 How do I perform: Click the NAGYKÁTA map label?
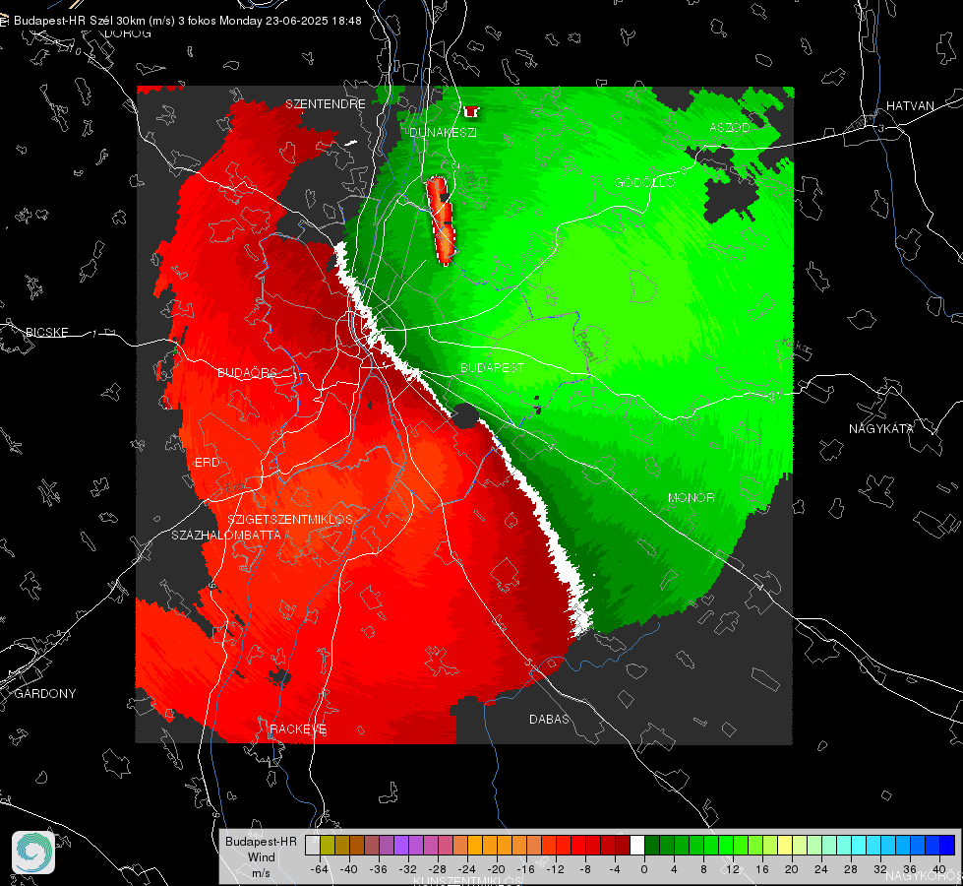[x=880, y=428]
